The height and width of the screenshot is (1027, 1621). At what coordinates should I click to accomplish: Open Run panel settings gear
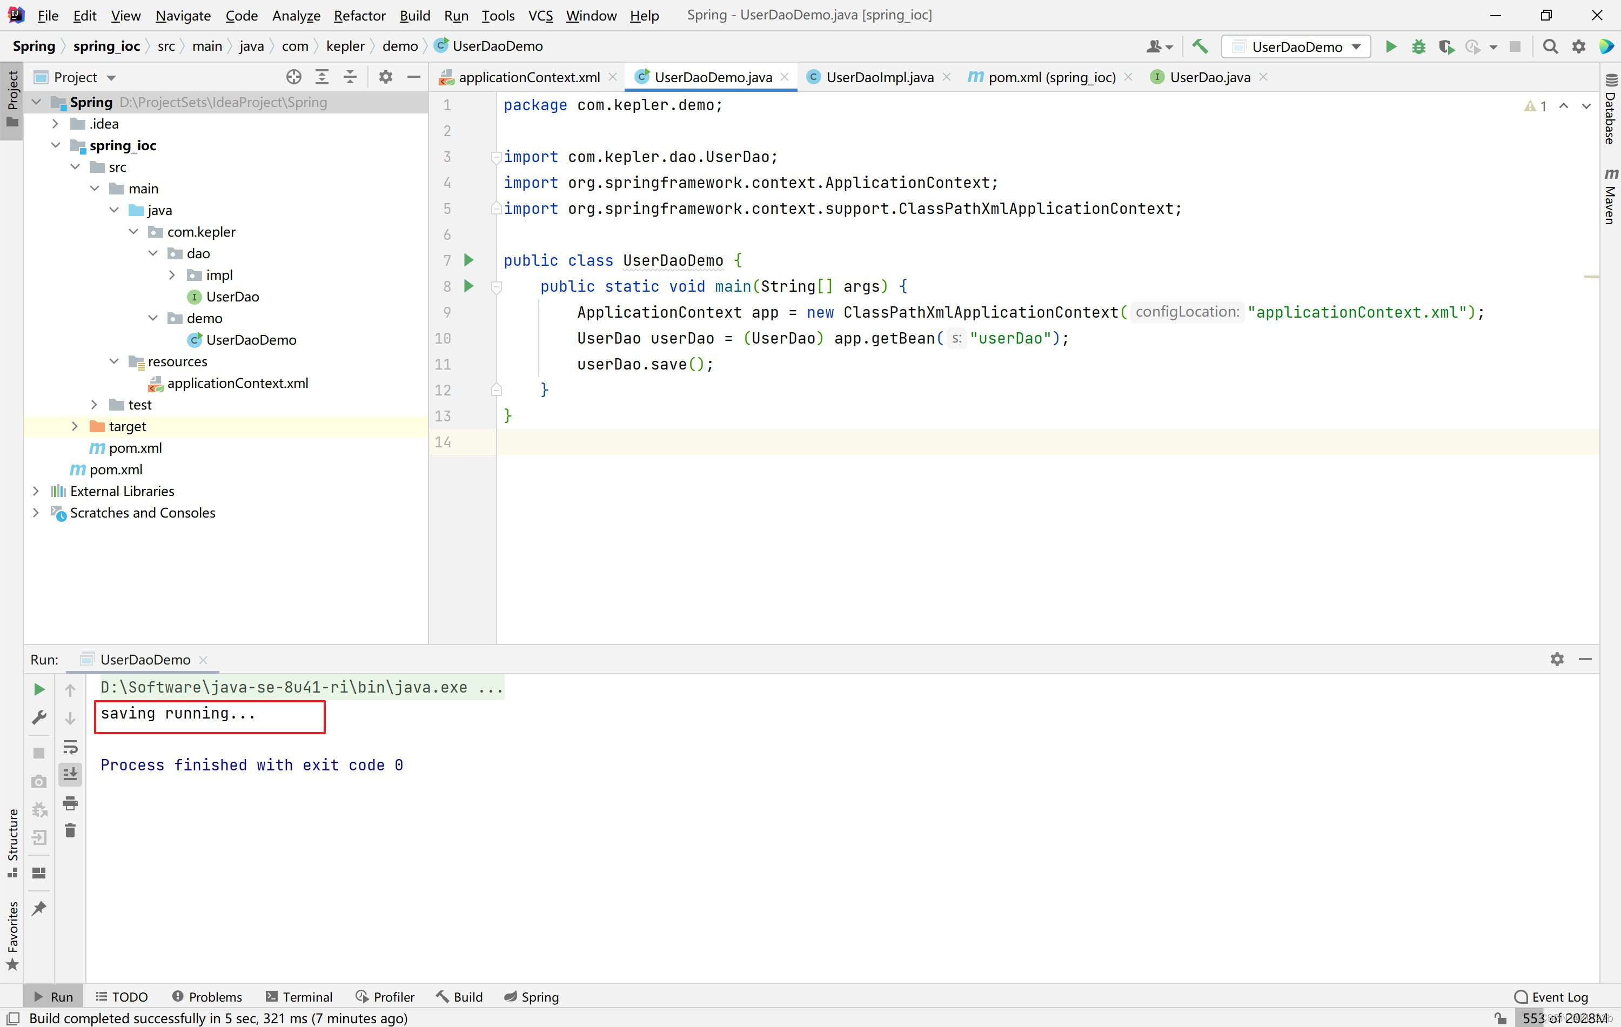[1557, 659]
